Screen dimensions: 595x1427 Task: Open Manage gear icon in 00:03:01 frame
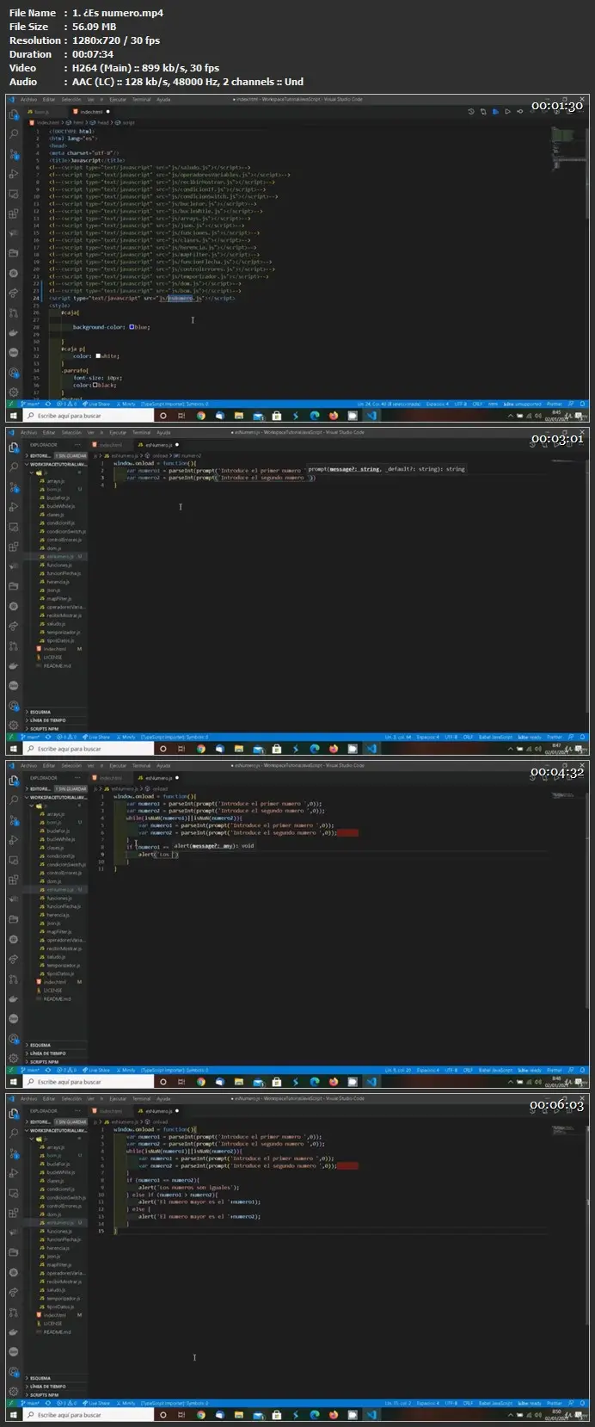click(13, 725)
